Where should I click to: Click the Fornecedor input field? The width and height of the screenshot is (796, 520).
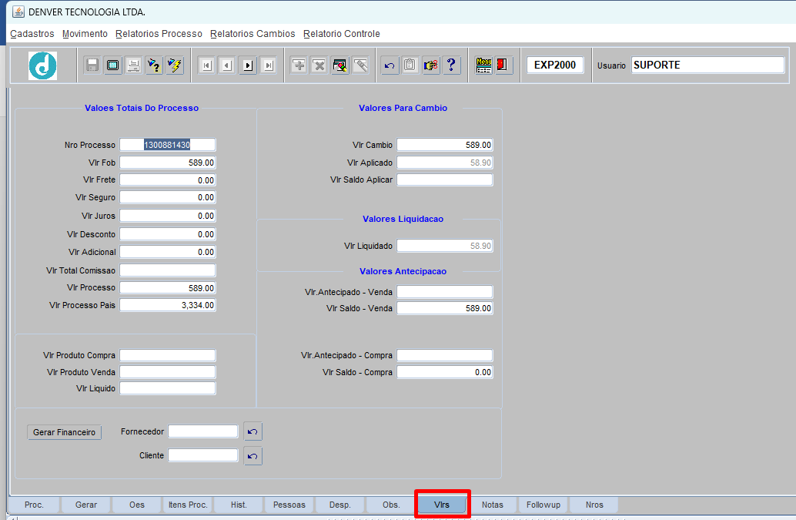pyautogui.click(x=203, y=431)
